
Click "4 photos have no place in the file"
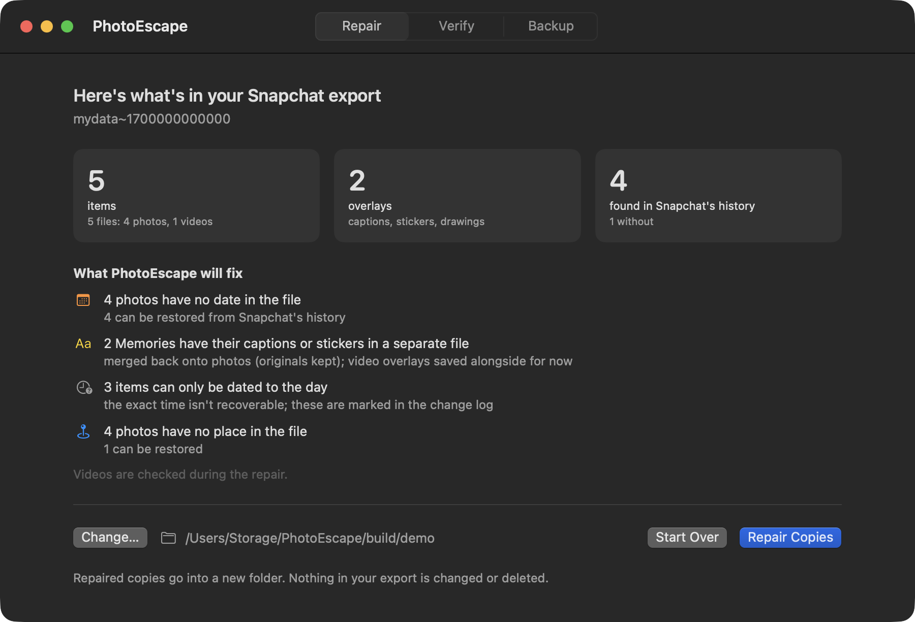click(205, 431)
